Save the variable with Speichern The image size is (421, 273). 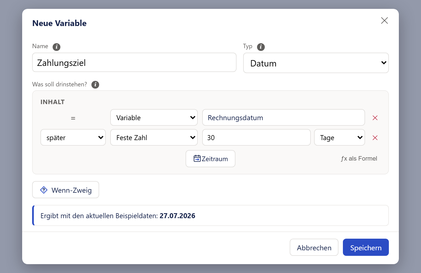[366, 247]
